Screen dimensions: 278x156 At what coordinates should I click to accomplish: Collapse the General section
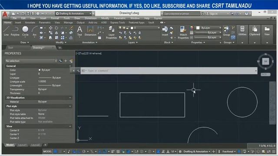[x=70, y=66]
